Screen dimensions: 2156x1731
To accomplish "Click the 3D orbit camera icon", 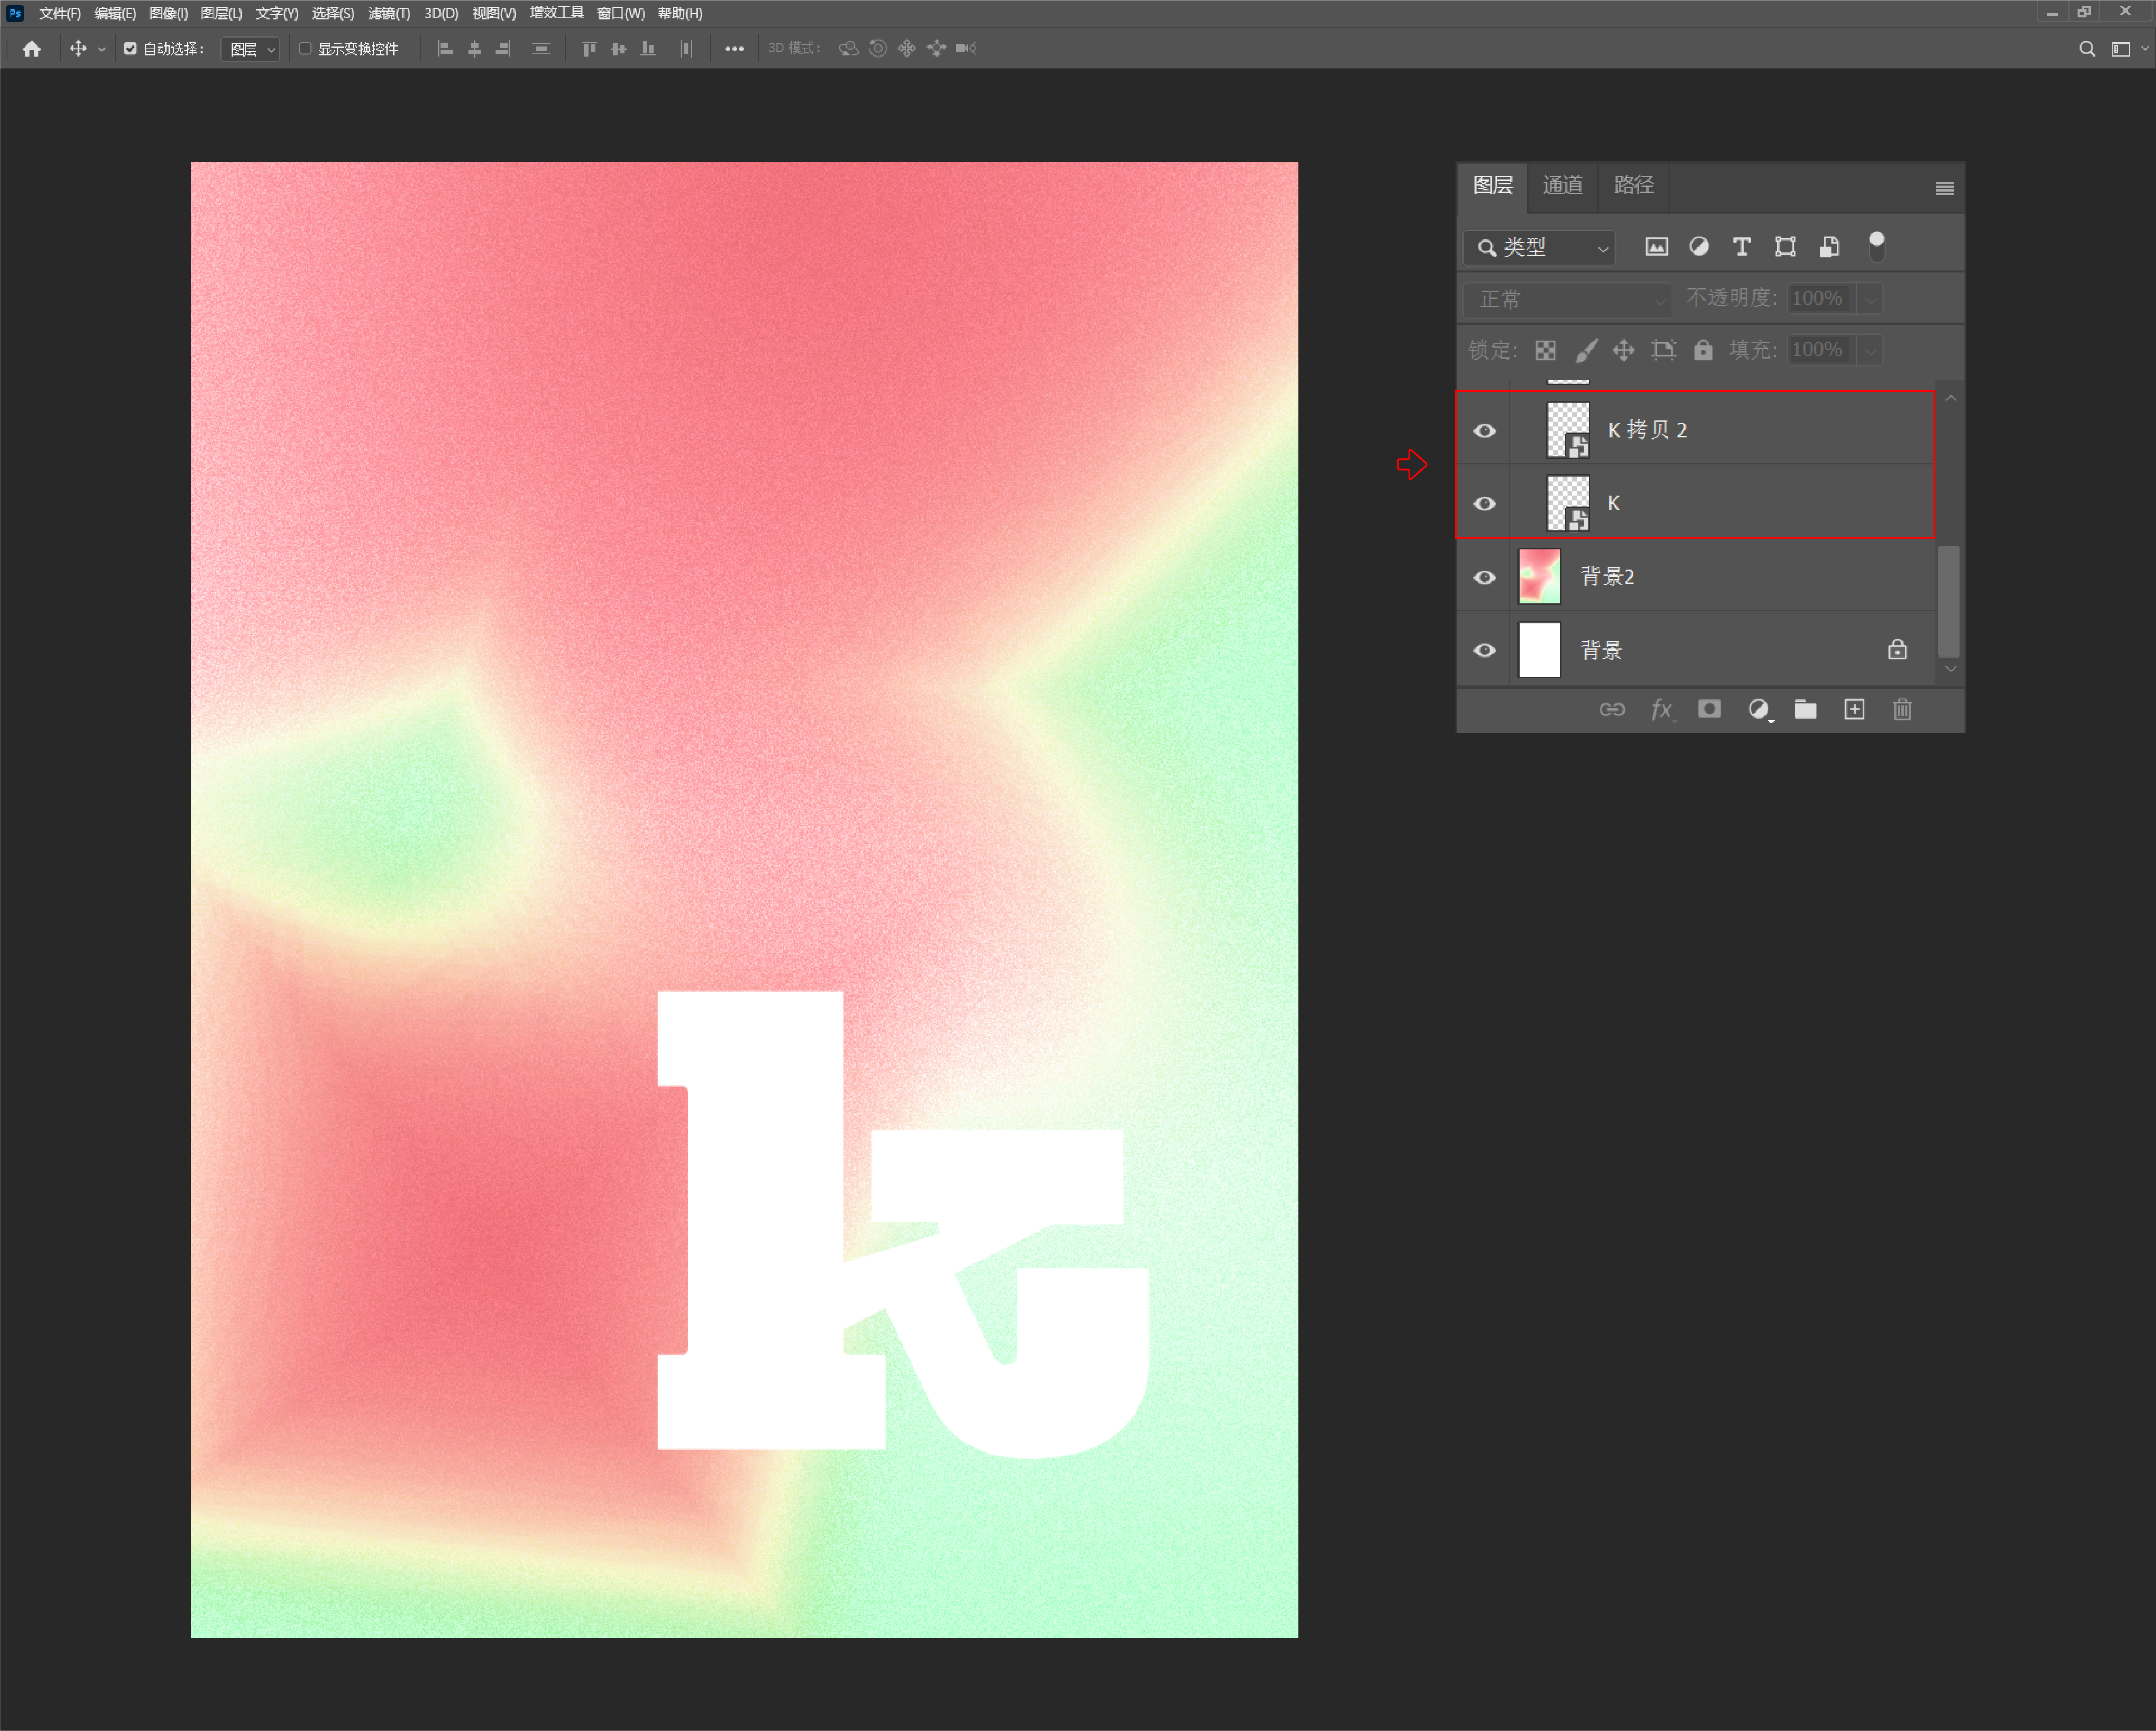I will coord(849,49).
